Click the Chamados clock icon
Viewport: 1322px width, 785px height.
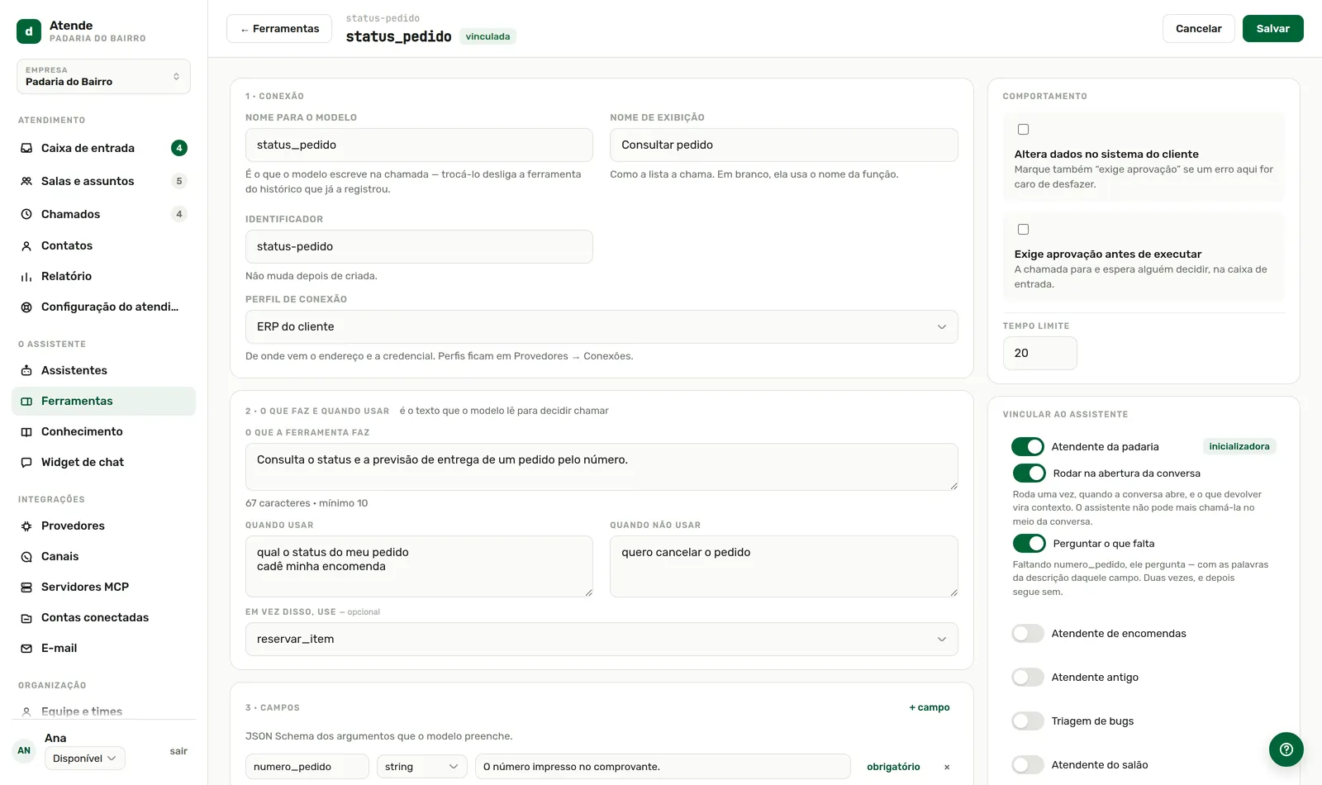26,214
